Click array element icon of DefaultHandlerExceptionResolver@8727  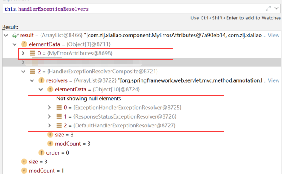click(59, 125)
